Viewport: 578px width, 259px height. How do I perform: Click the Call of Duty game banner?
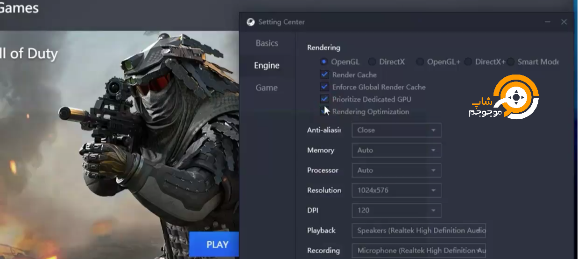click(x=120, y=144)
